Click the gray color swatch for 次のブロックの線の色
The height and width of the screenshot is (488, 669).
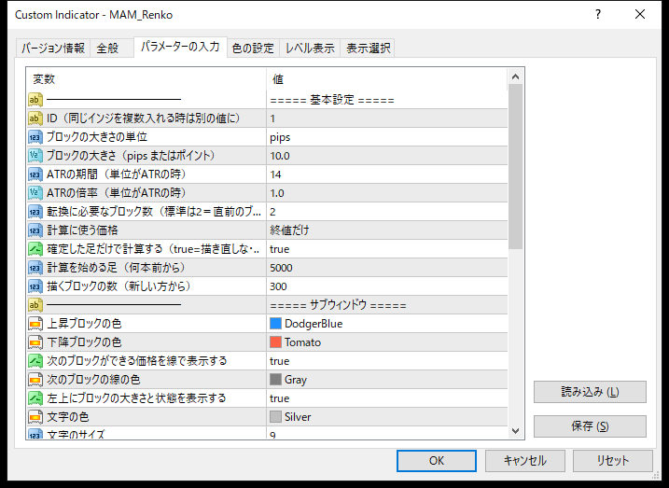pos(275,380)
